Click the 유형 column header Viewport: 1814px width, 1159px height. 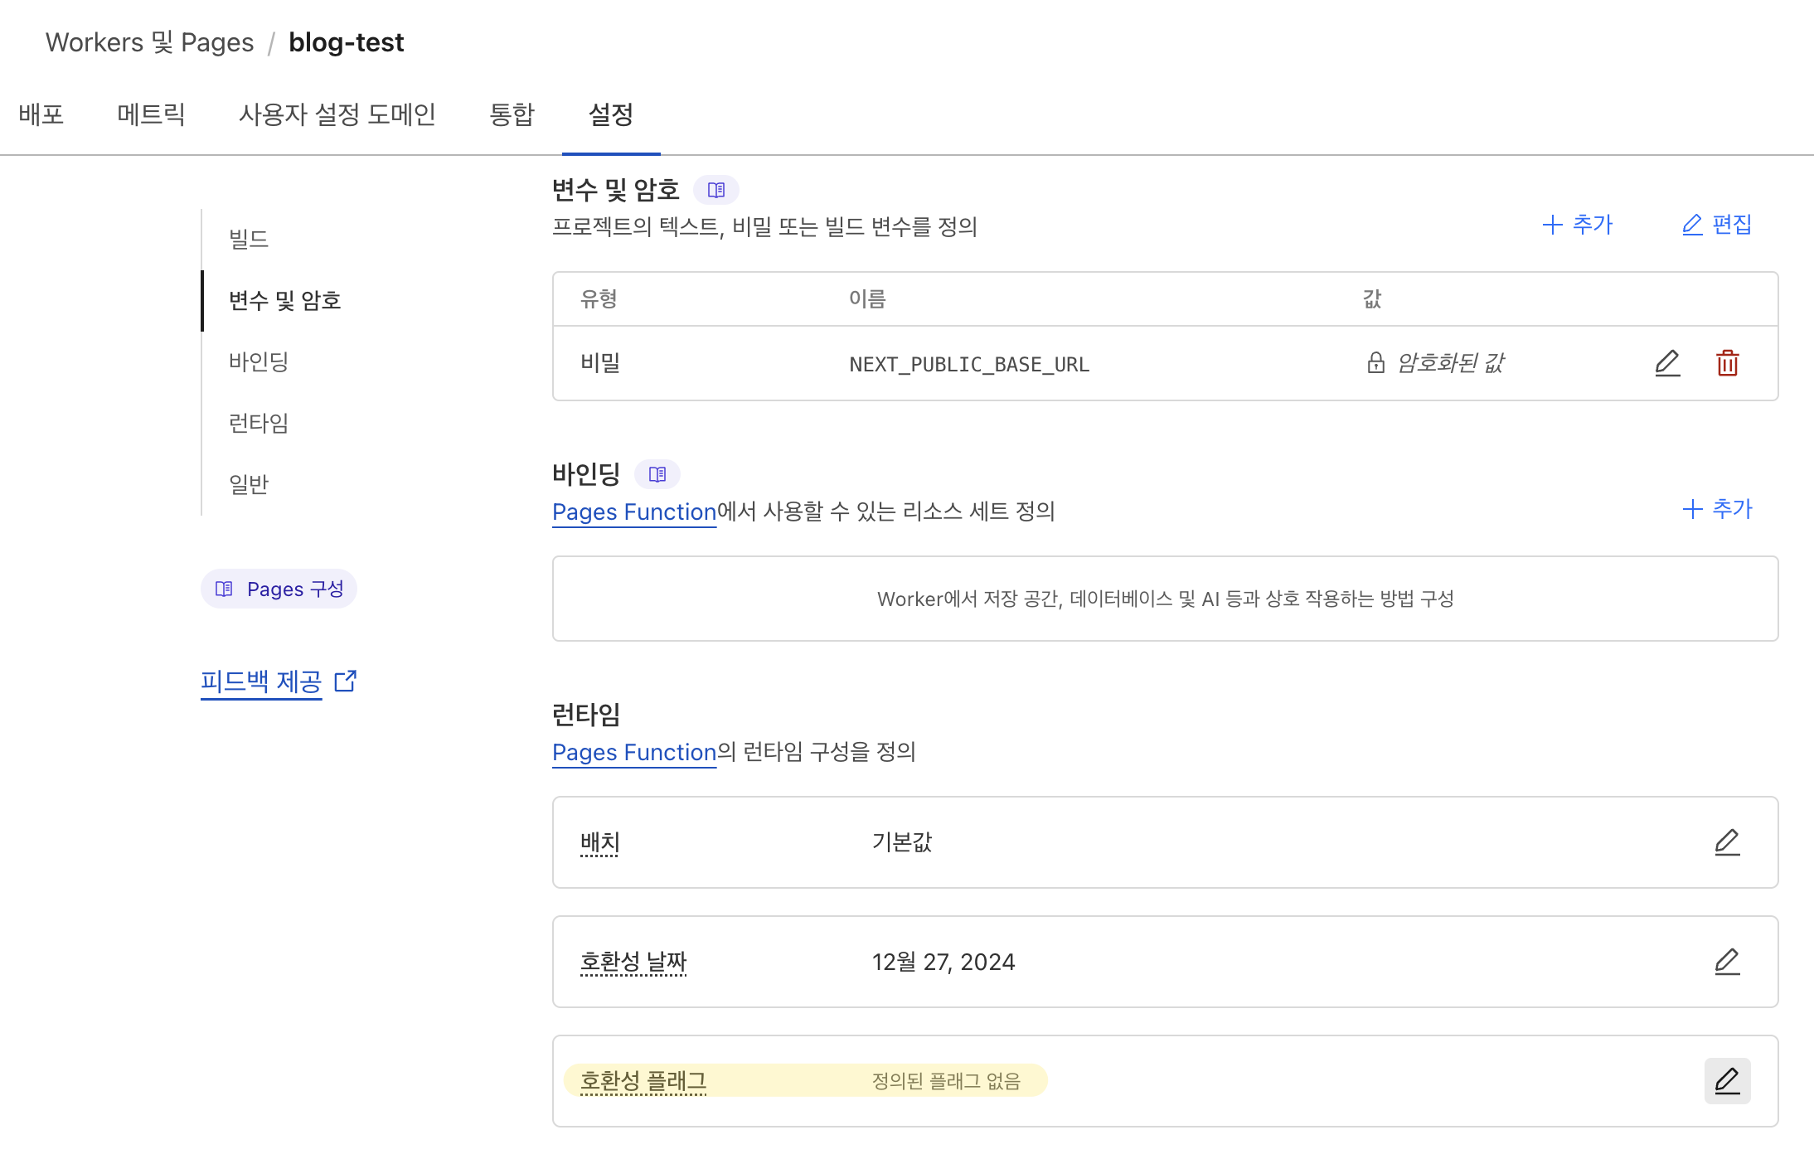pyautogui.click(x=599, y=298)
